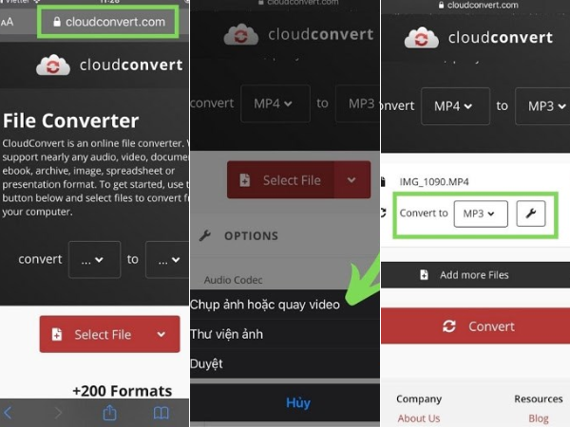Tap the Safari back arrow in bottom toolbar

(x=9, y=413)
